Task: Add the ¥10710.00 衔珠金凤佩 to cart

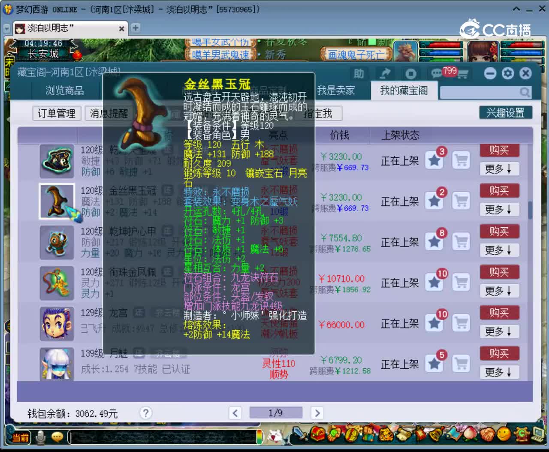Action: tap(462, 283)
